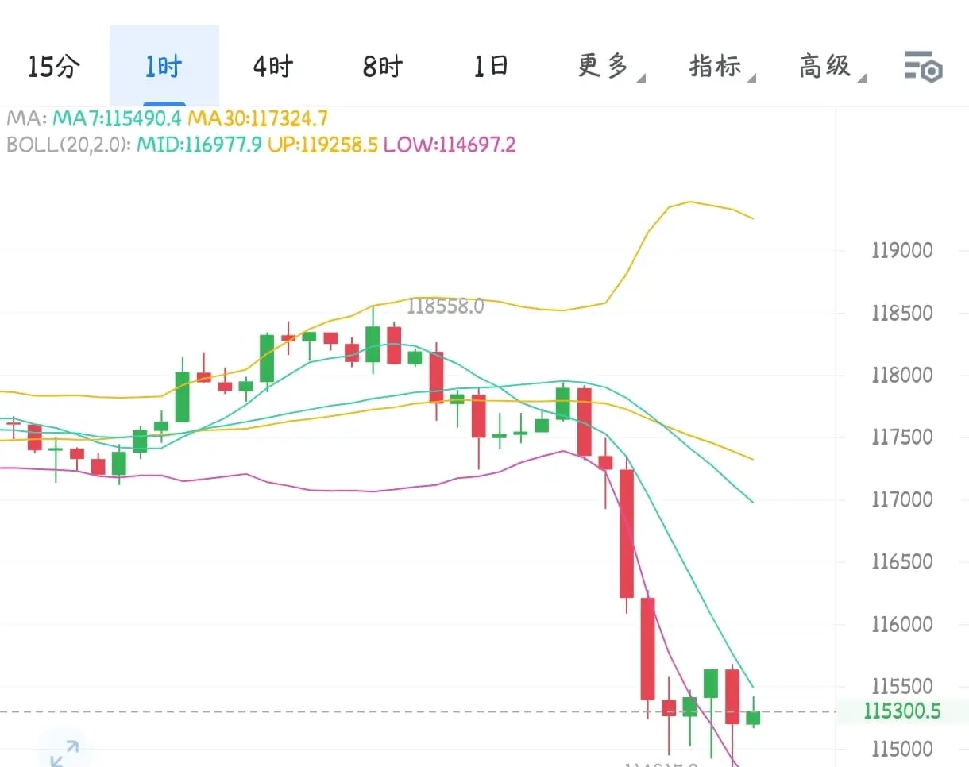The height and width of the screenshot is (767, 969).
Task: Click the 118000 price axis label
Action: click(x=901, y=375)
